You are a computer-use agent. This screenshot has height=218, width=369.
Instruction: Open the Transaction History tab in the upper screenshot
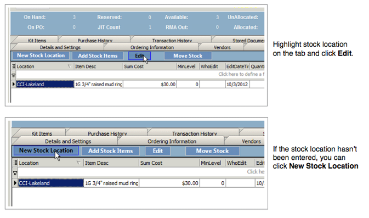pyautogui.click(x=172, y=41)
